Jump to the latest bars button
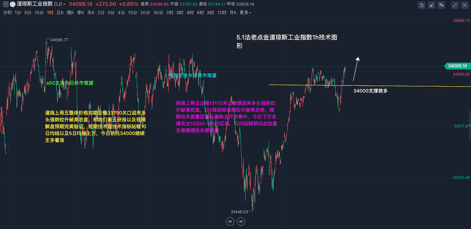This screenshot has height=229, width=471. (241, 221)
